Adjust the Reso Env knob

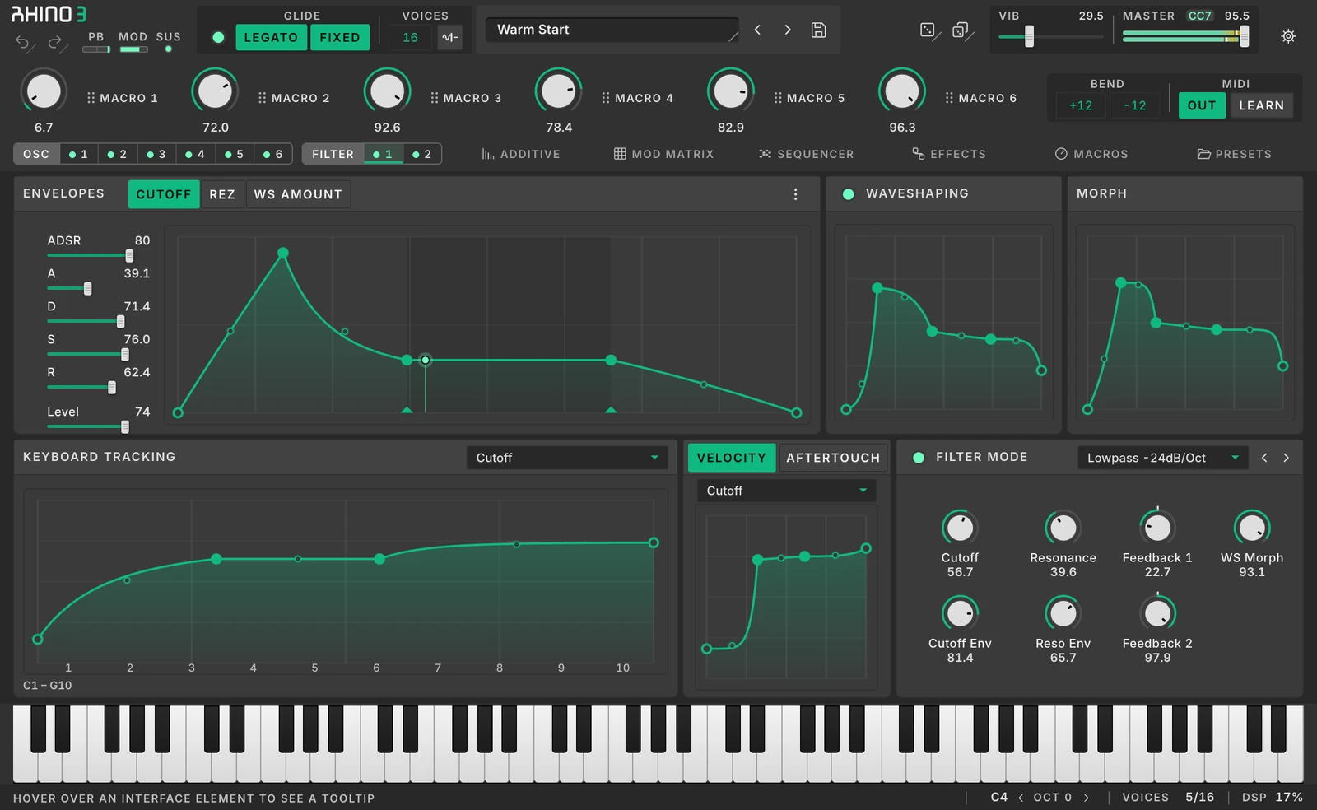tap(1063, 613)
